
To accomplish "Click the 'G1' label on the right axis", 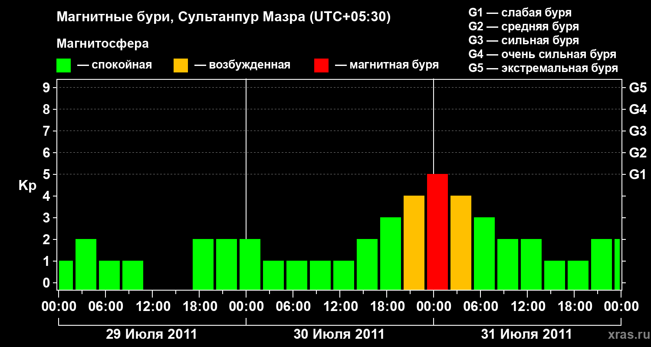I will point(638,174).
